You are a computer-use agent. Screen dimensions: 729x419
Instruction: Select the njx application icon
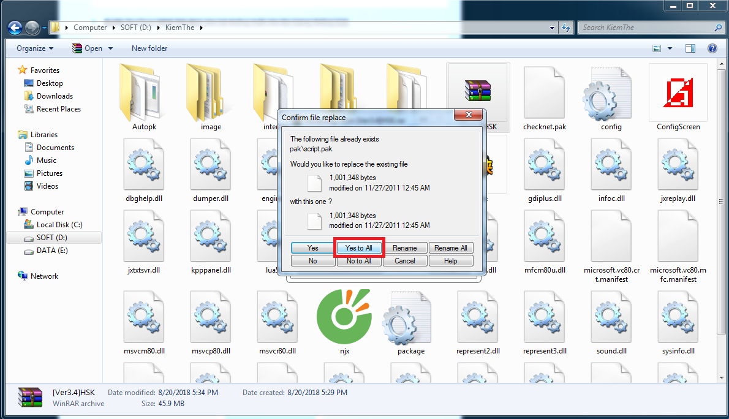tap(344, 317)
